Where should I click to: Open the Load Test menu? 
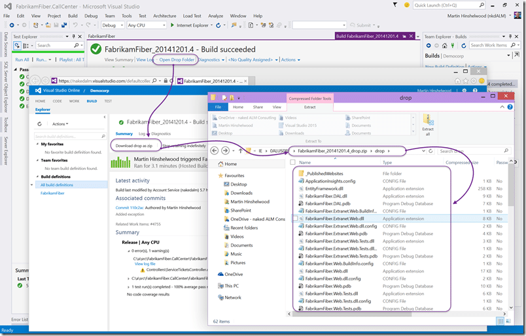(x=192, y=16)
